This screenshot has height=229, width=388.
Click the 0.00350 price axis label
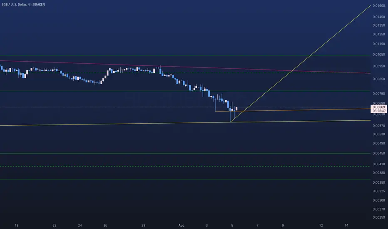tap(378, 182)
